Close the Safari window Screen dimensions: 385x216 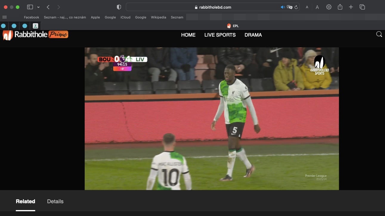[x=6, y=7]
